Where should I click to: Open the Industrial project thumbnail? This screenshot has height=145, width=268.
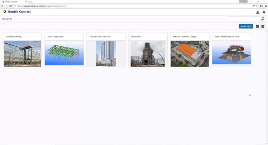pyautogui.click(x=148, y=54)
